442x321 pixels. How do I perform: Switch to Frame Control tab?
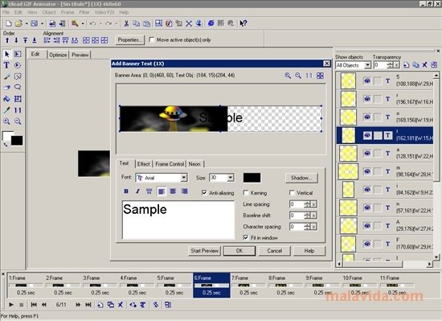point(170,164)
